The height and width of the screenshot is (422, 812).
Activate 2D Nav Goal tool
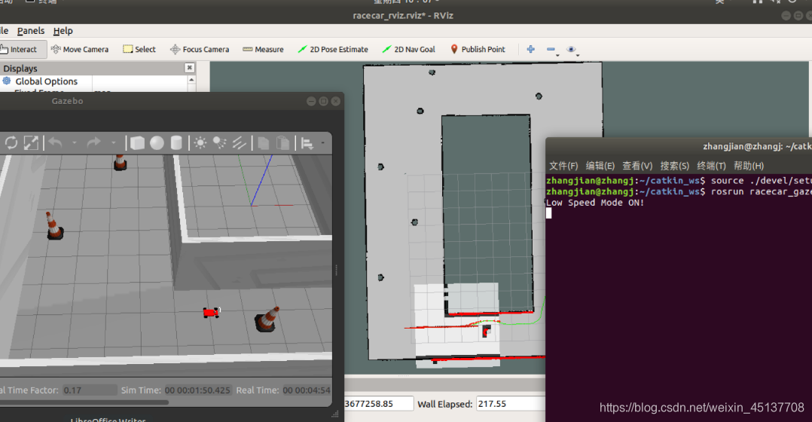coord(408,49)
